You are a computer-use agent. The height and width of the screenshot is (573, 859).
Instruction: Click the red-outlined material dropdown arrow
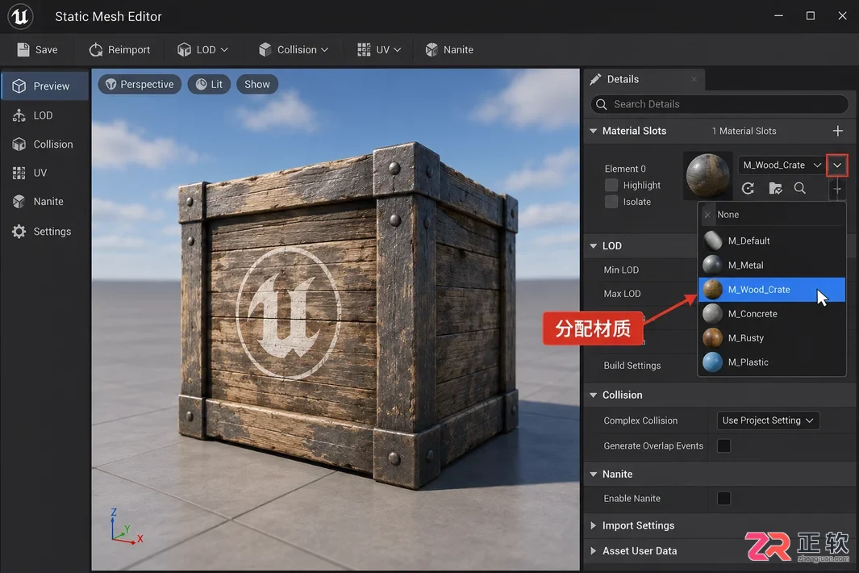coord(837,165)
